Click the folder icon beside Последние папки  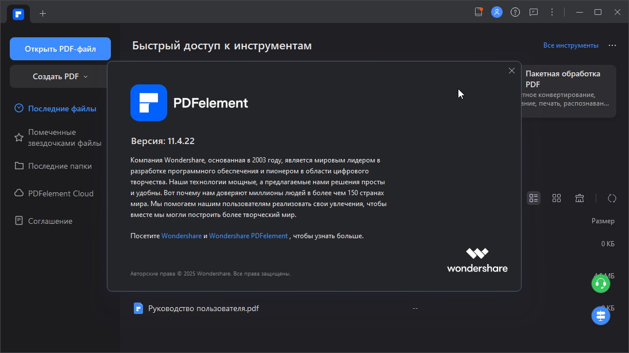(x=19, y=165)
